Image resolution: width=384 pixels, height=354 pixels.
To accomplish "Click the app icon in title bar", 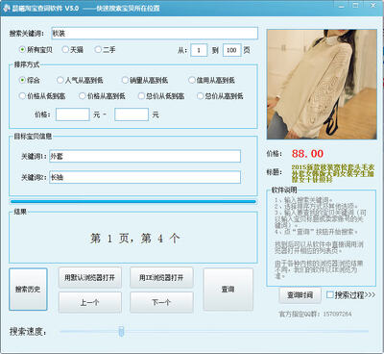I will tap(7, 8).
